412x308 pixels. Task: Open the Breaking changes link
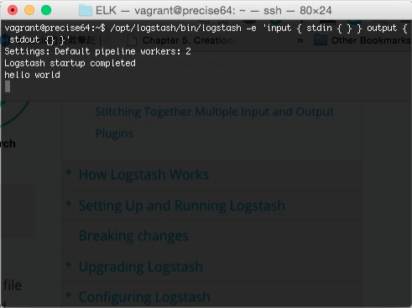[133, 236]
